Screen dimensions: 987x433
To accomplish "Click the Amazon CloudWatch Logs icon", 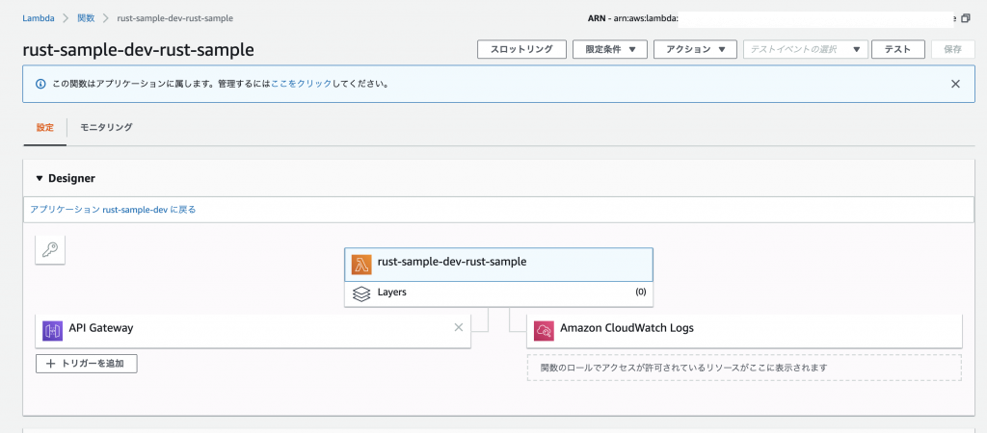I will point(544,331).
